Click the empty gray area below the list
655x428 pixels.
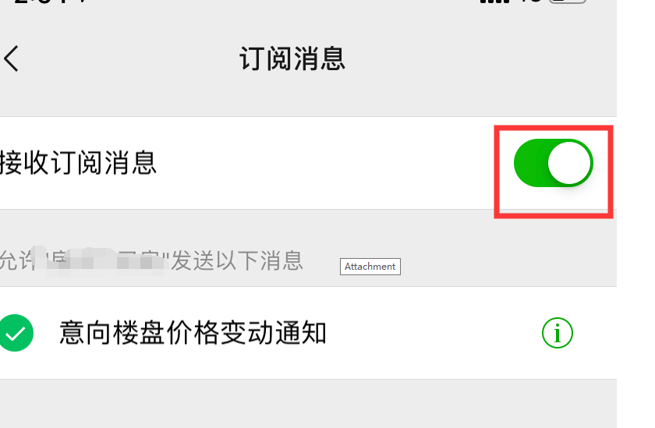click(x=308, y=403)
